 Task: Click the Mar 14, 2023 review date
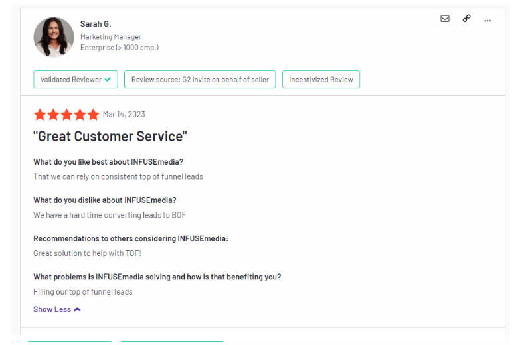pyautogui.click(x=124, y=115)
